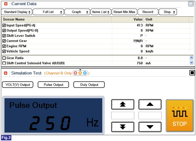196x141 pixels.
Task: Click the Vehicle Speed unit km/h
Action: pyautogui.click(x=149, y=51)
